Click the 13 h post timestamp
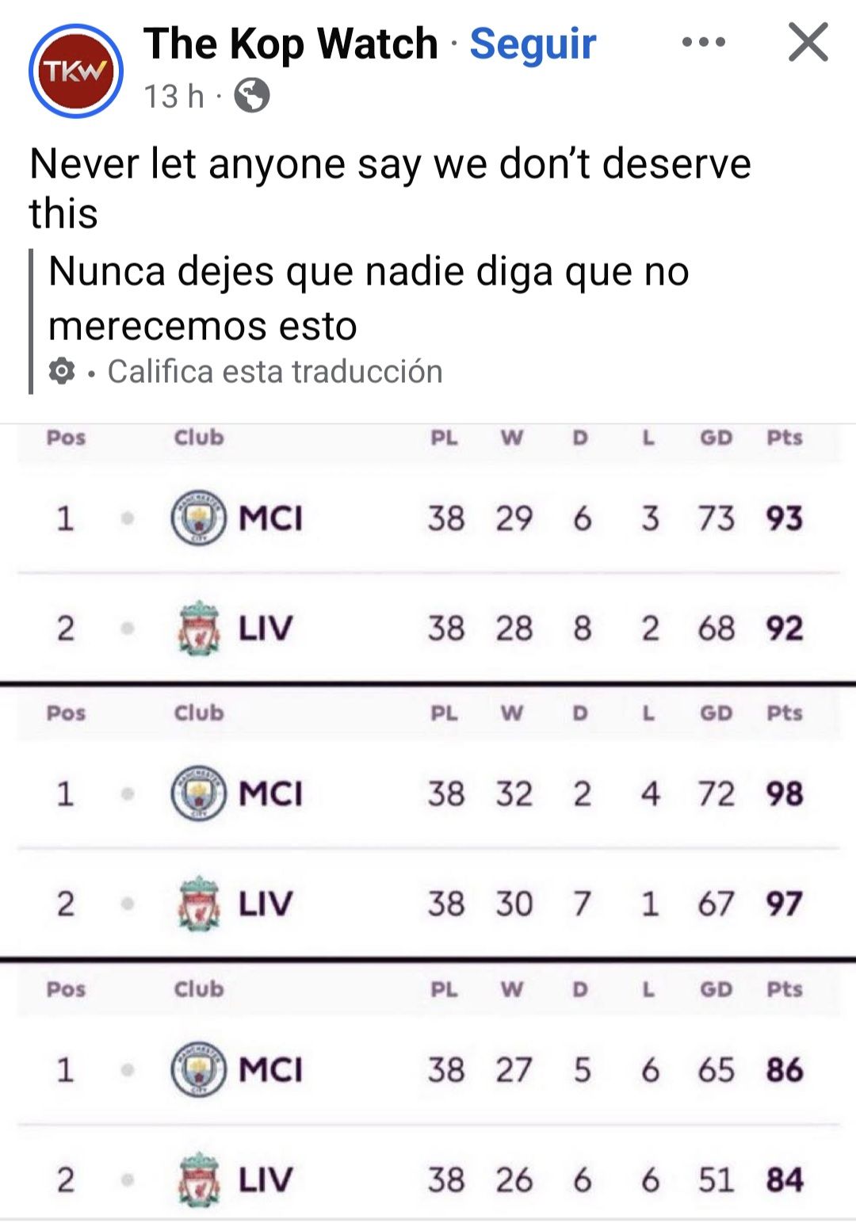 [x=174, y=97]
